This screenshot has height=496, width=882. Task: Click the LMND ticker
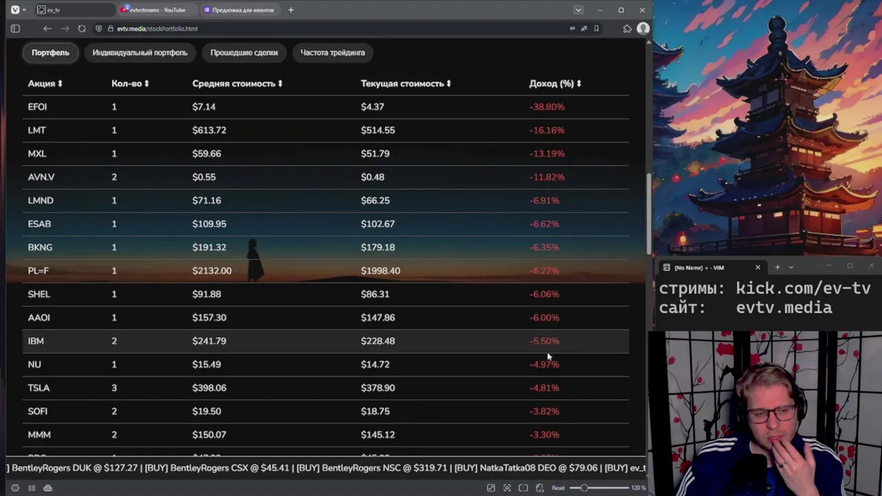point(41,200)
